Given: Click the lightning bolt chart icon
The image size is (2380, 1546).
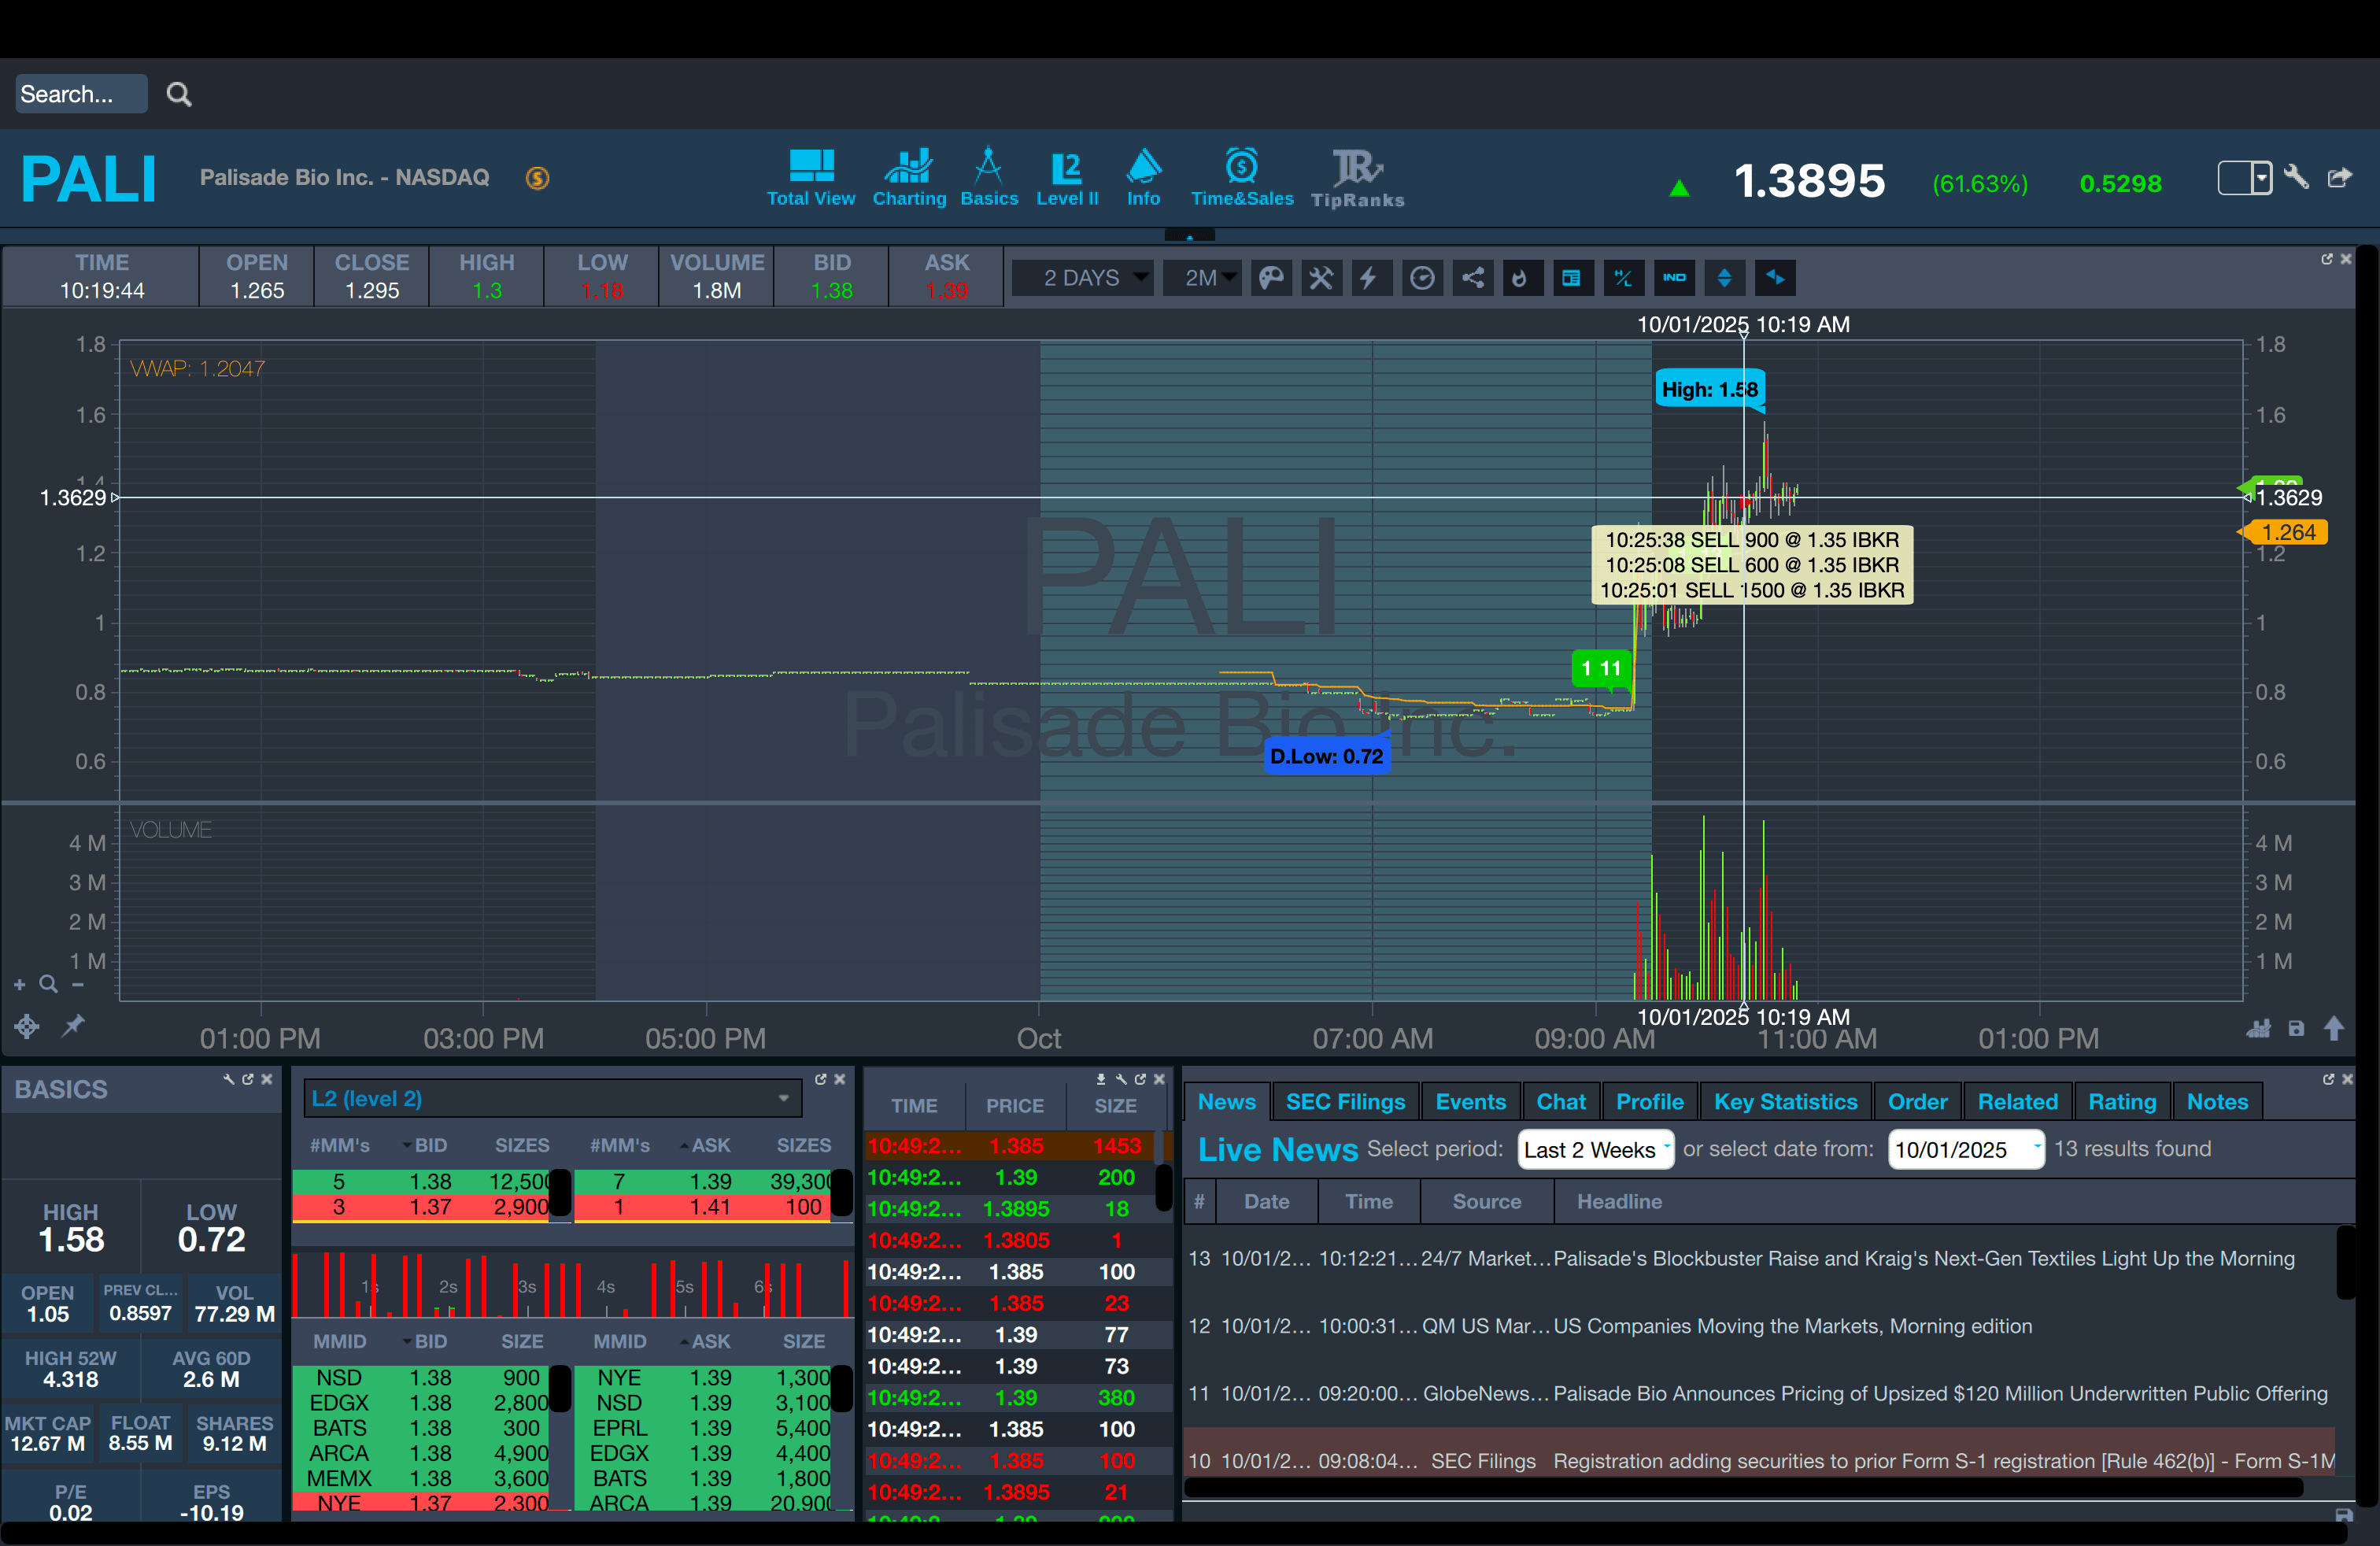Looking at the screenshot, I should point(1369,278).
